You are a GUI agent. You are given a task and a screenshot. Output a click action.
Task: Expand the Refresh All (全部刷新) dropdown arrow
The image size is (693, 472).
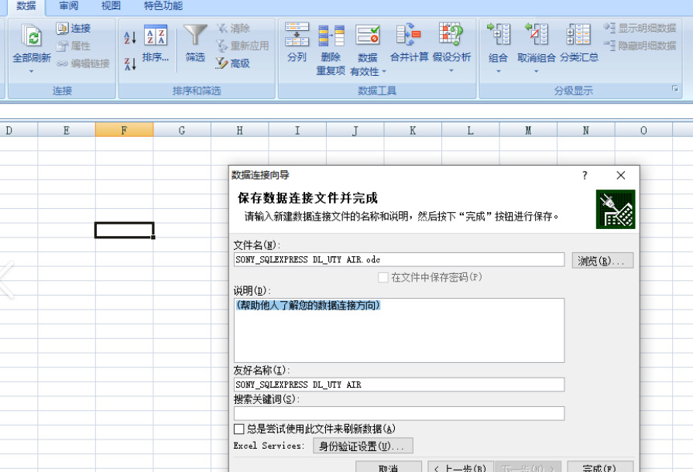(x=32, y=71)
